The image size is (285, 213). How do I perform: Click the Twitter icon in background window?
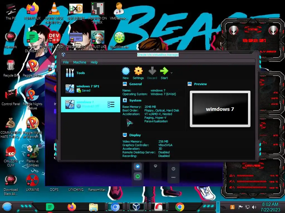pyautogui.click(x=137, y=166)
